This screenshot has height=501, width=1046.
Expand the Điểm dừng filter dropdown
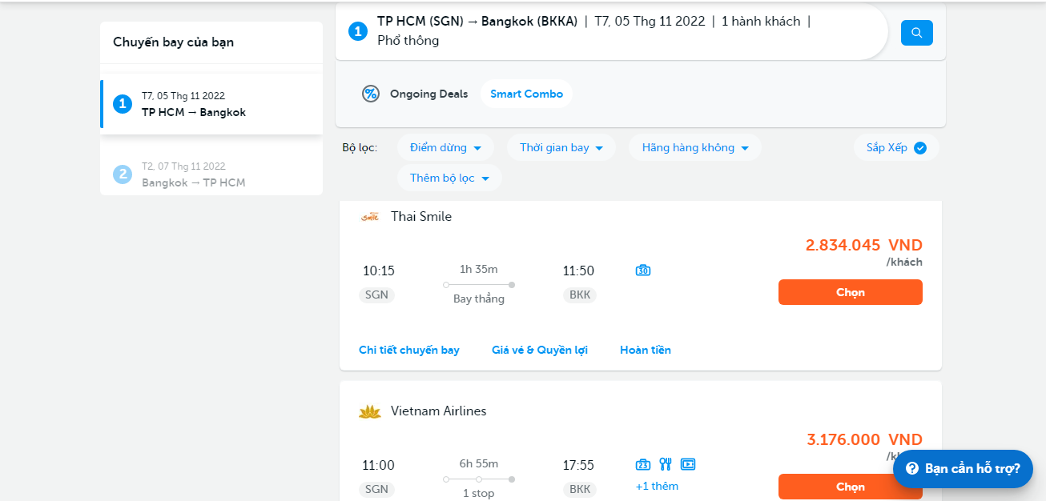(x=445, y=147)
